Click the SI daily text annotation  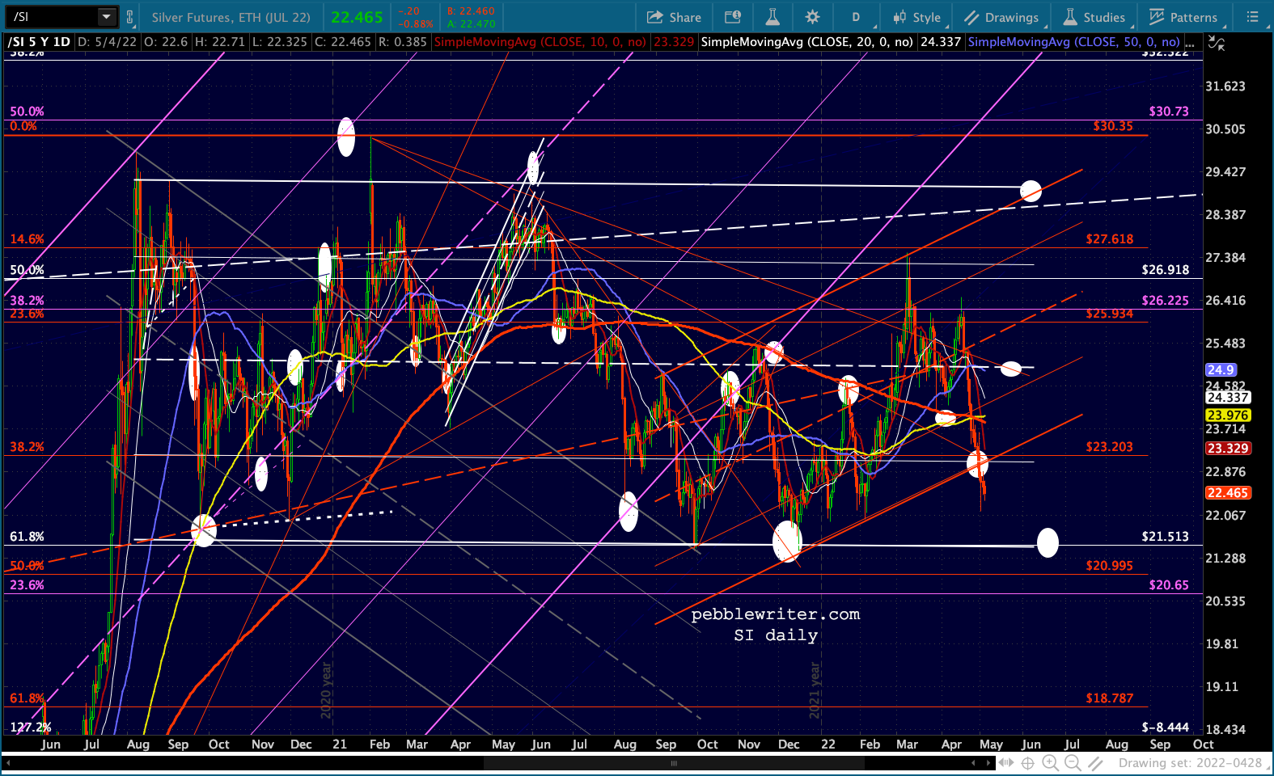[776, 635]
